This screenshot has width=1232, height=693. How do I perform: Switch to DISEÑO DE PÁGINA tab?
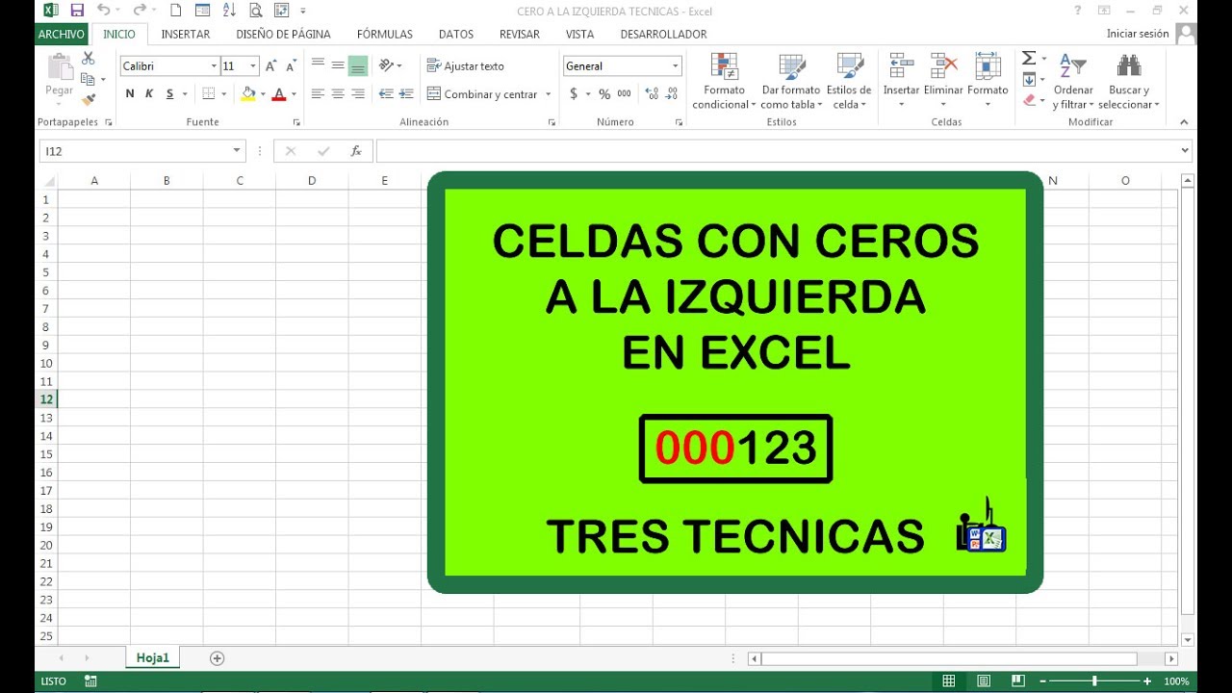[283, 34]
